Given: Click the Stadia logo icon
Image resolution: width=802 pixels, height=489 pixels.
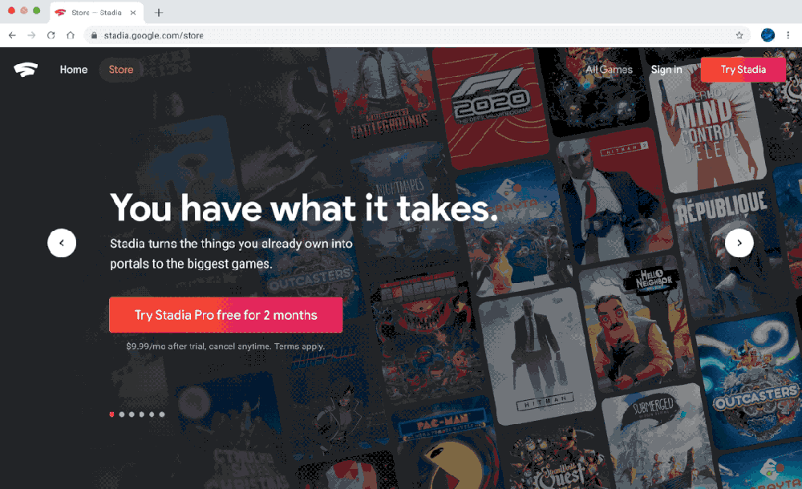Looking at the screenshot, I should [x=26, y=69].
